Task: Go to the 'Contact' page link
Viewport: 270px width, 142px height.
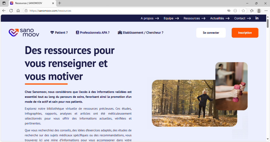Action: [242, 18]
